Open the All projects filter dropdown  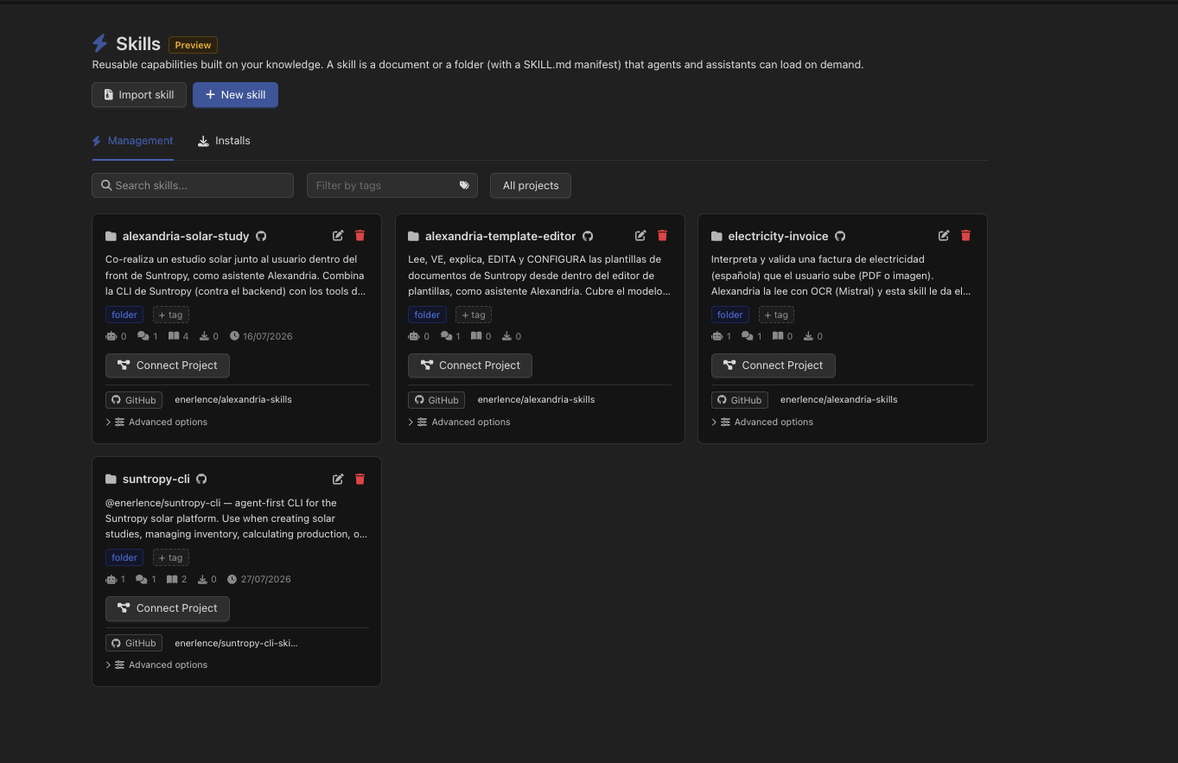531,185
